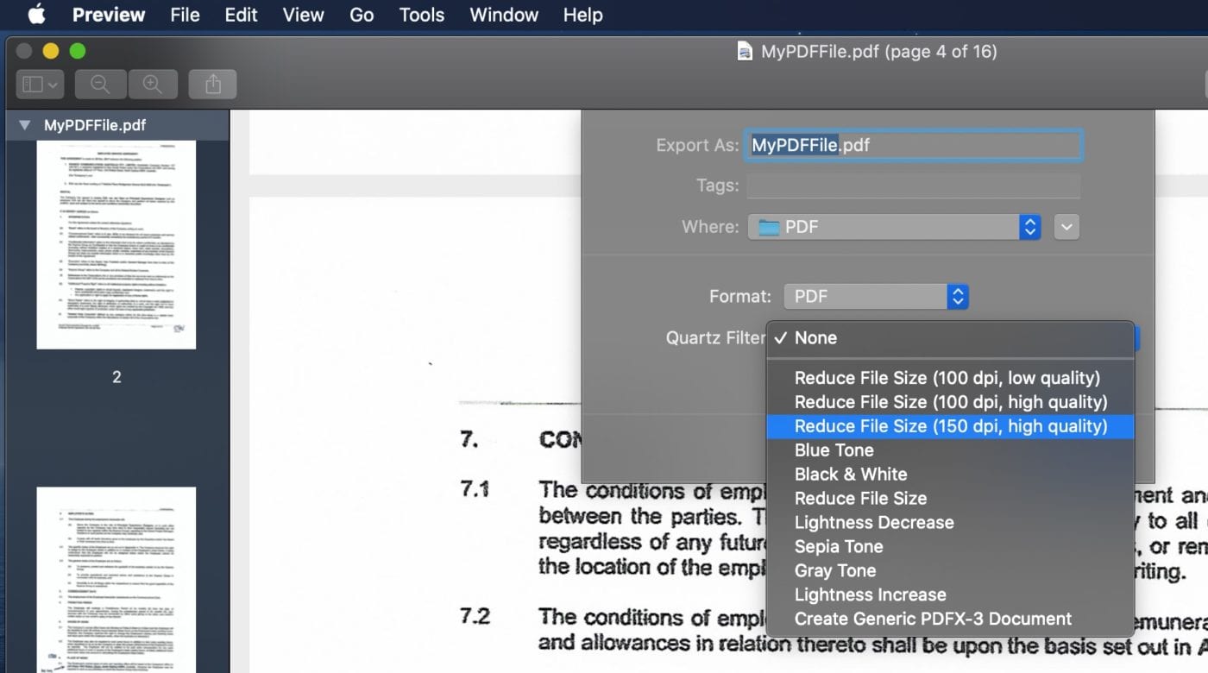Screen dimensions: 1208x673
Task: Click the PDF document icon in title bar
Action: tap(745, 52)
